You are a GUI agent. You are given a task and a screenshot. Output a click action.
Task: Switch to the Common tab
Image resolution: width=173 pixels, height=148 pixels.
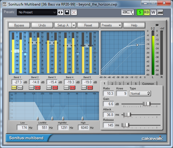[x=148, y=84]
